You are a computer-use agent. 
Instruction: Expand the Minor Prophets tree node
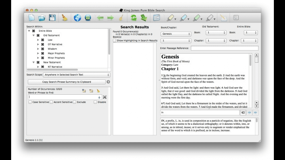(x=38, y=58)
